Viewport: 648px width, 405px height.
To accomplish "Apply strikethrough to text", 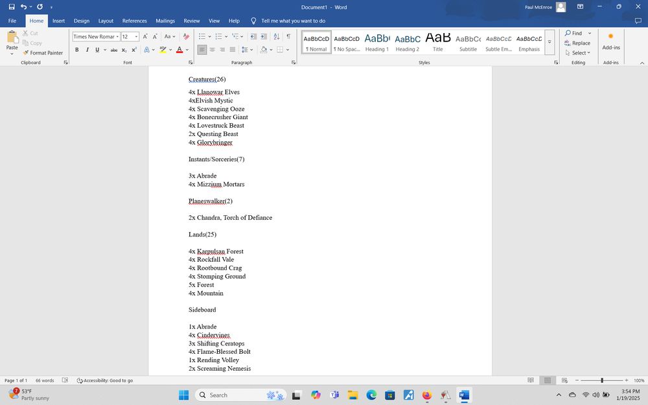I will click(114, 50).
